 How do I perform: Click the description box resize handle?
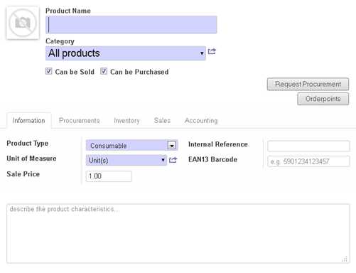pos(345,259)
